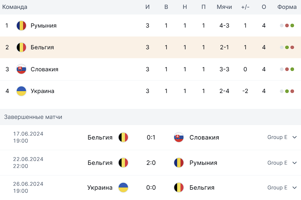This screenshot has height=200, width=301.
Task: Click the Ukraine flag in standings table
Action: [x=21, y=91]
